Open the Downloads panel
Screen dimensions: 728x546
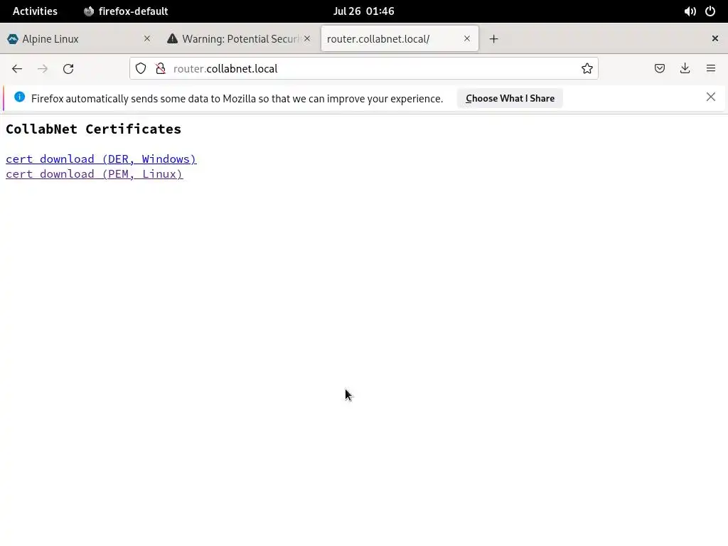[685, 69]
